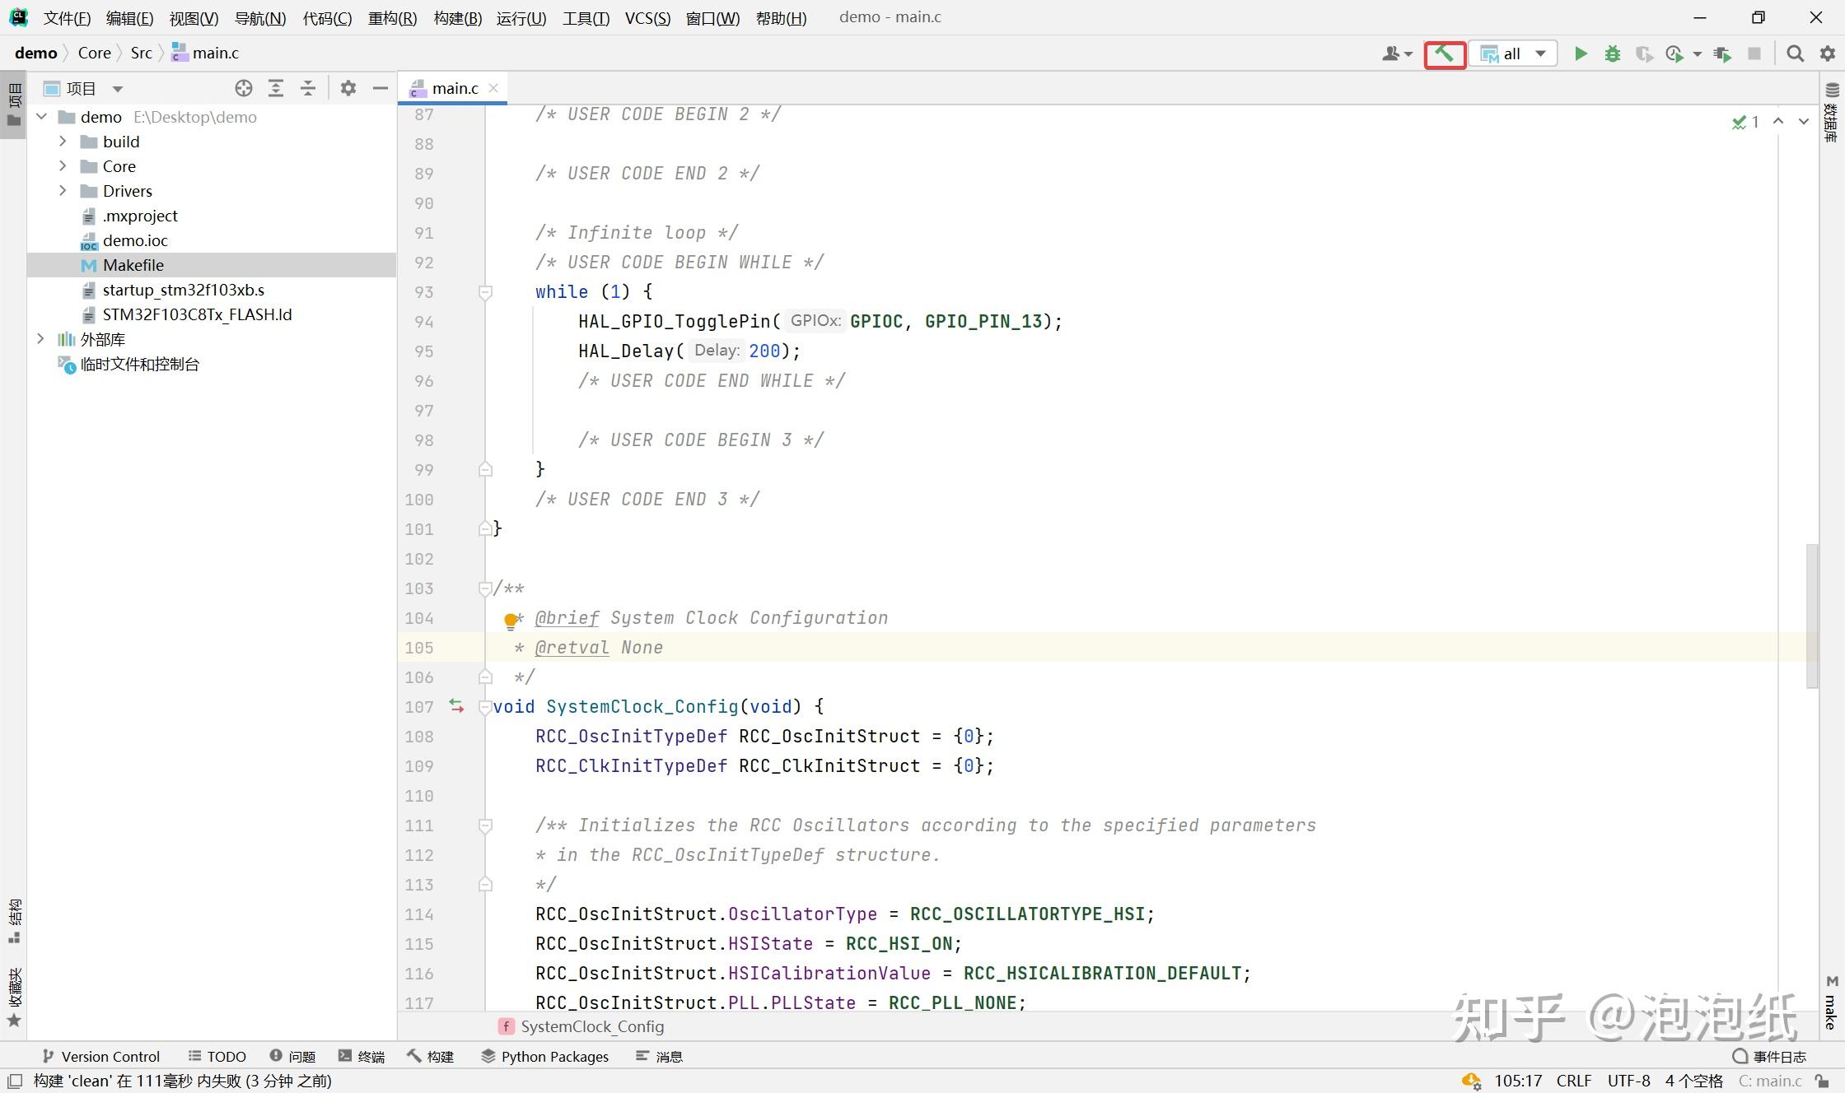Expand the Drivers folder
1845x1093 pixels.
[x=63, y=191]
